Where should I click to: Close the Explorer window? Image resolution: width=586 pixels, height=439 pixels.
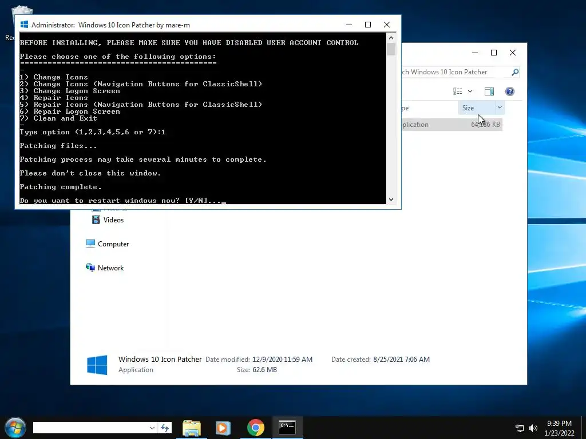pos(513,53)
